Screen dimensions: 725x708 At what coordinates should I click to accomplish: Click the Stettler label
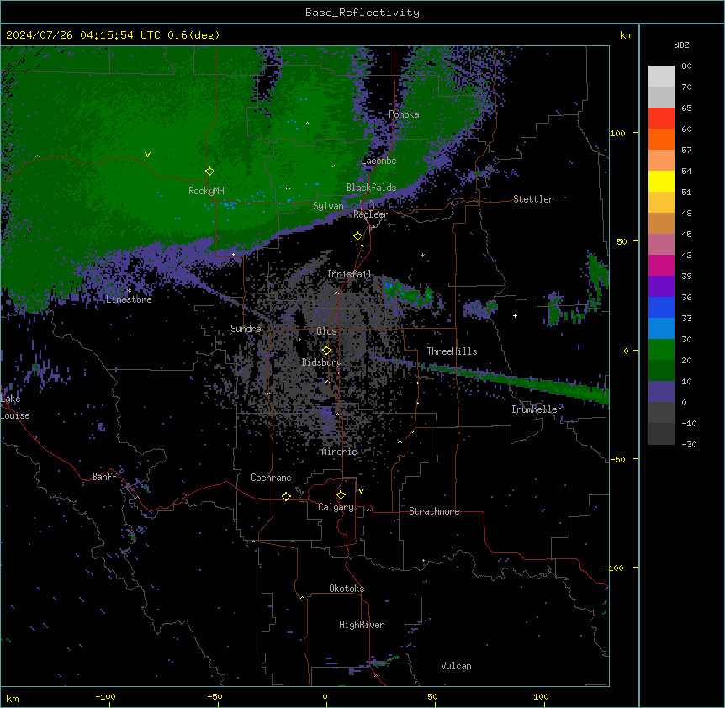[x=533, y=199]
